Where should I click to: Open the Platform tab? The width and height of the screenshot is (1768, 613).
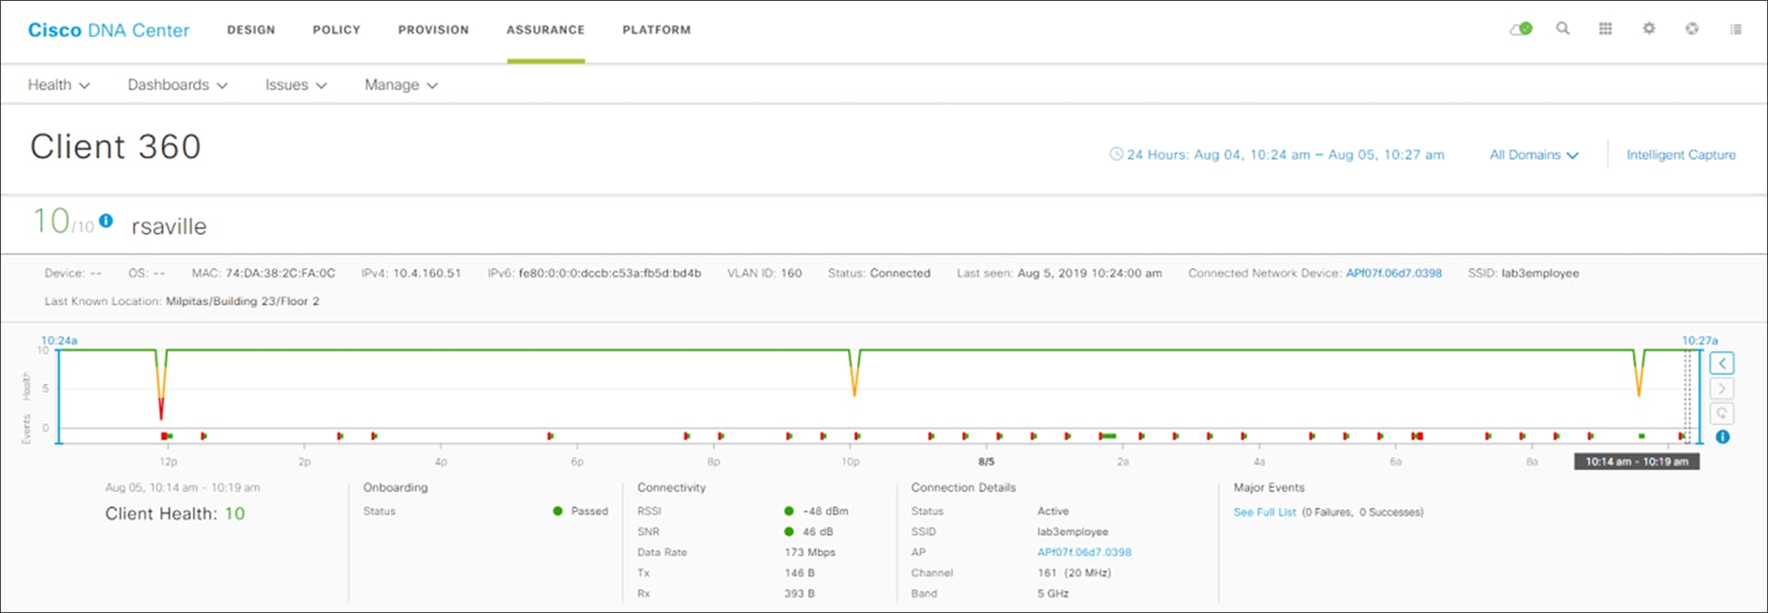tap(656, 30)
